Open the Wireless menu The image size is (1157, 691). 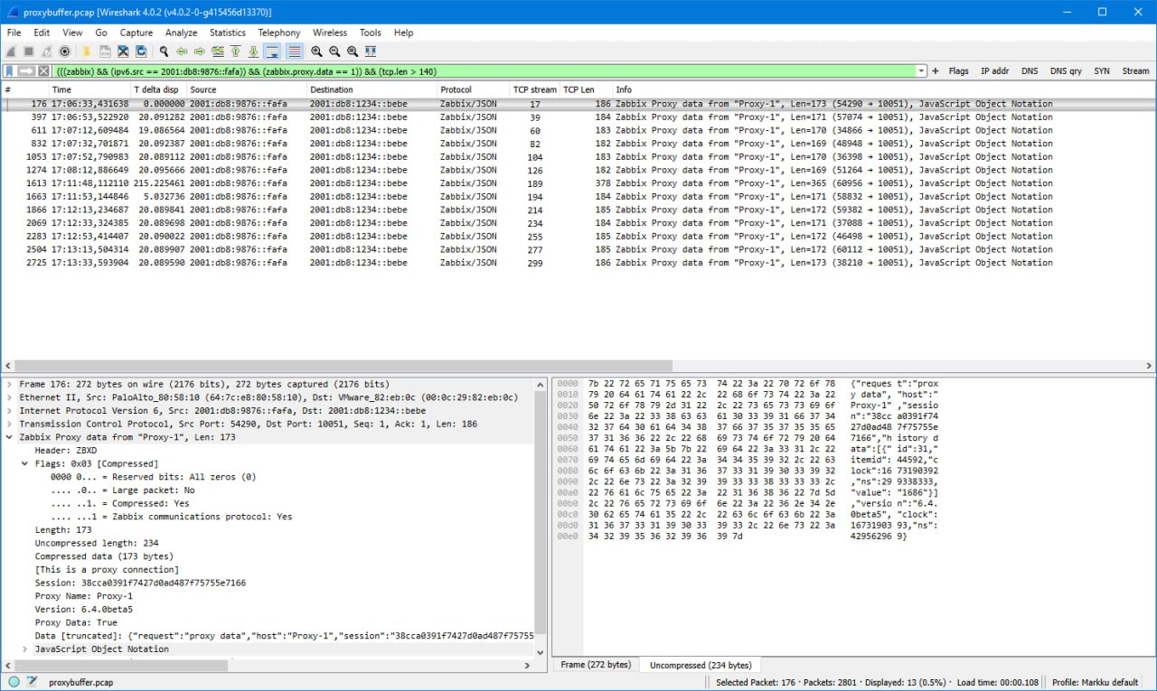point(330,33)
